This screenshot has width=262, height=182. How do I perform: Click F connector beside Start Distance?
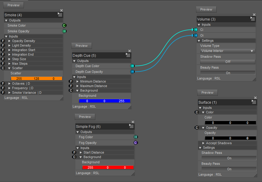pos(74,152)
